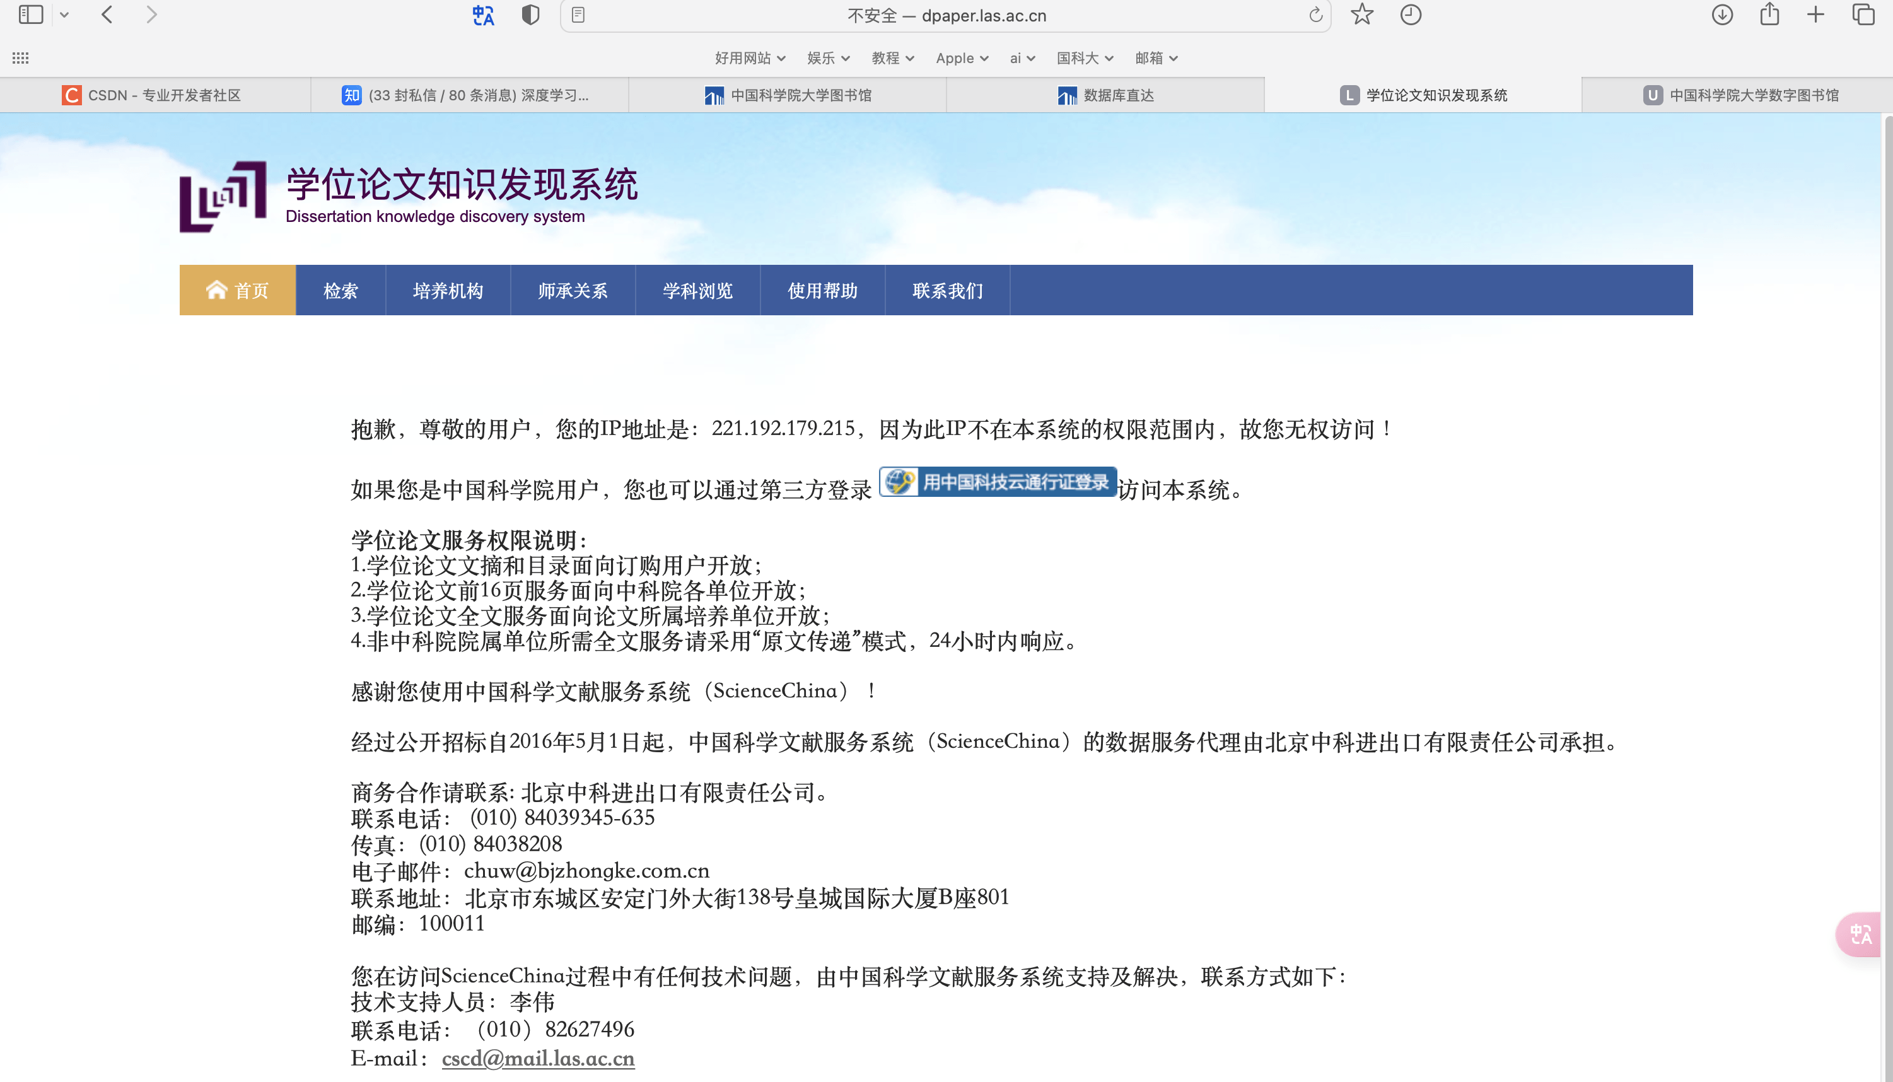Open 使用帮助 in the navigation bar

click(822, 290)
